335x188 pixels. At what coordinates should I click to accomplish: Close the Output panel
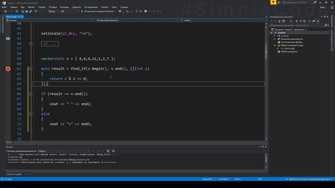[x=266, y=147]
